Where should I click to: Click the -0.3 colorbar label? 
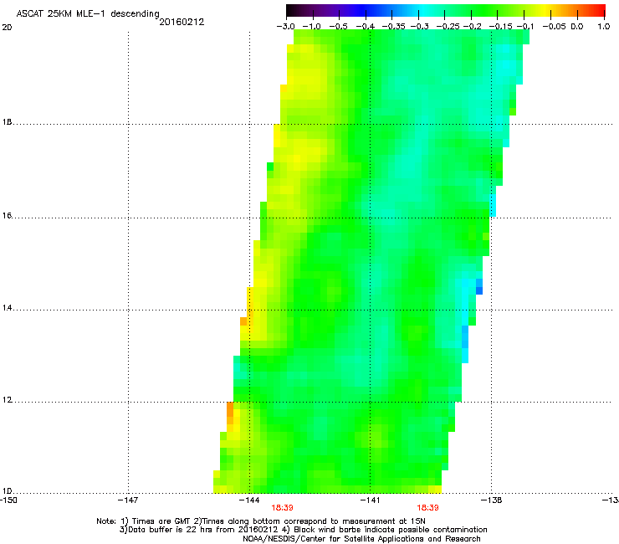pos(420,27)
